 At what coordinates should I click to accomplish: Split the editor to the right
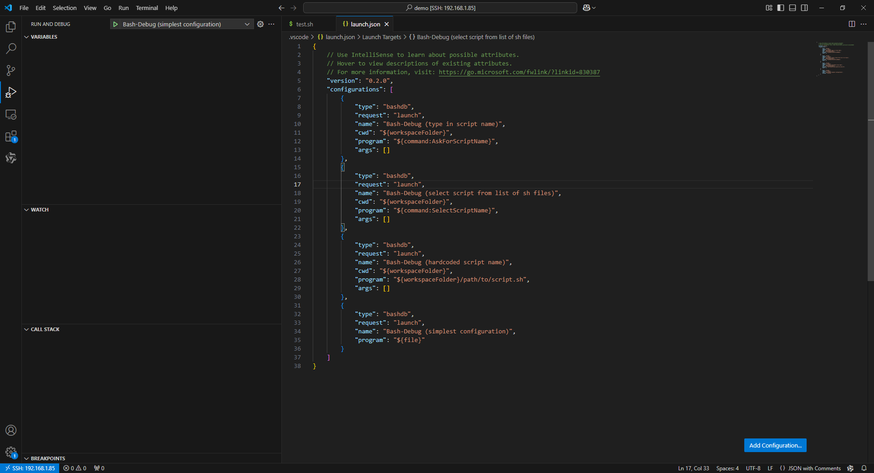tap(852, 24)
